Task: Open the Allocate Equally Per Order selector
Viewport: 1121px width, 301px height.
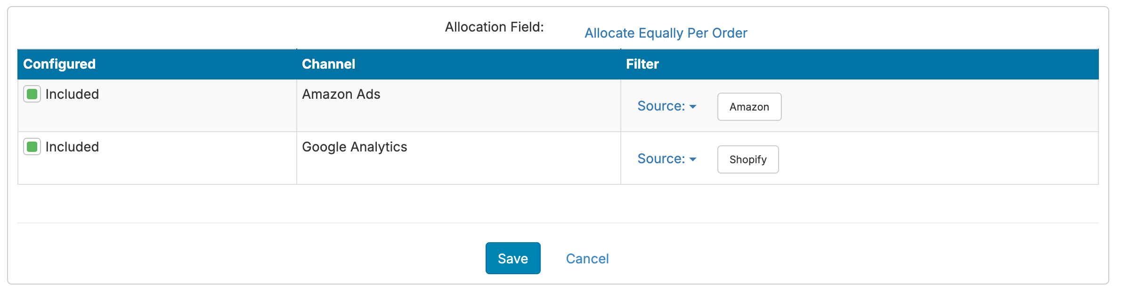Action: [x=666, y=33]
